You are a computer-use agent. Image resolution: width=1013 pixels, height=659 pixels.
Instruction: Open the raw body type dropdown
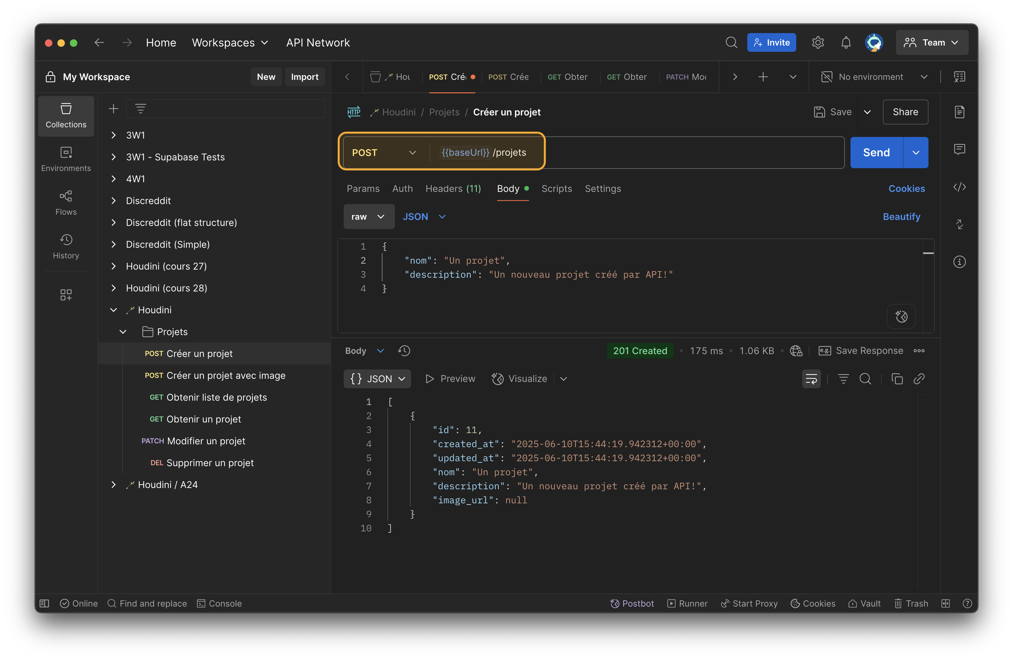pos(369,217)
